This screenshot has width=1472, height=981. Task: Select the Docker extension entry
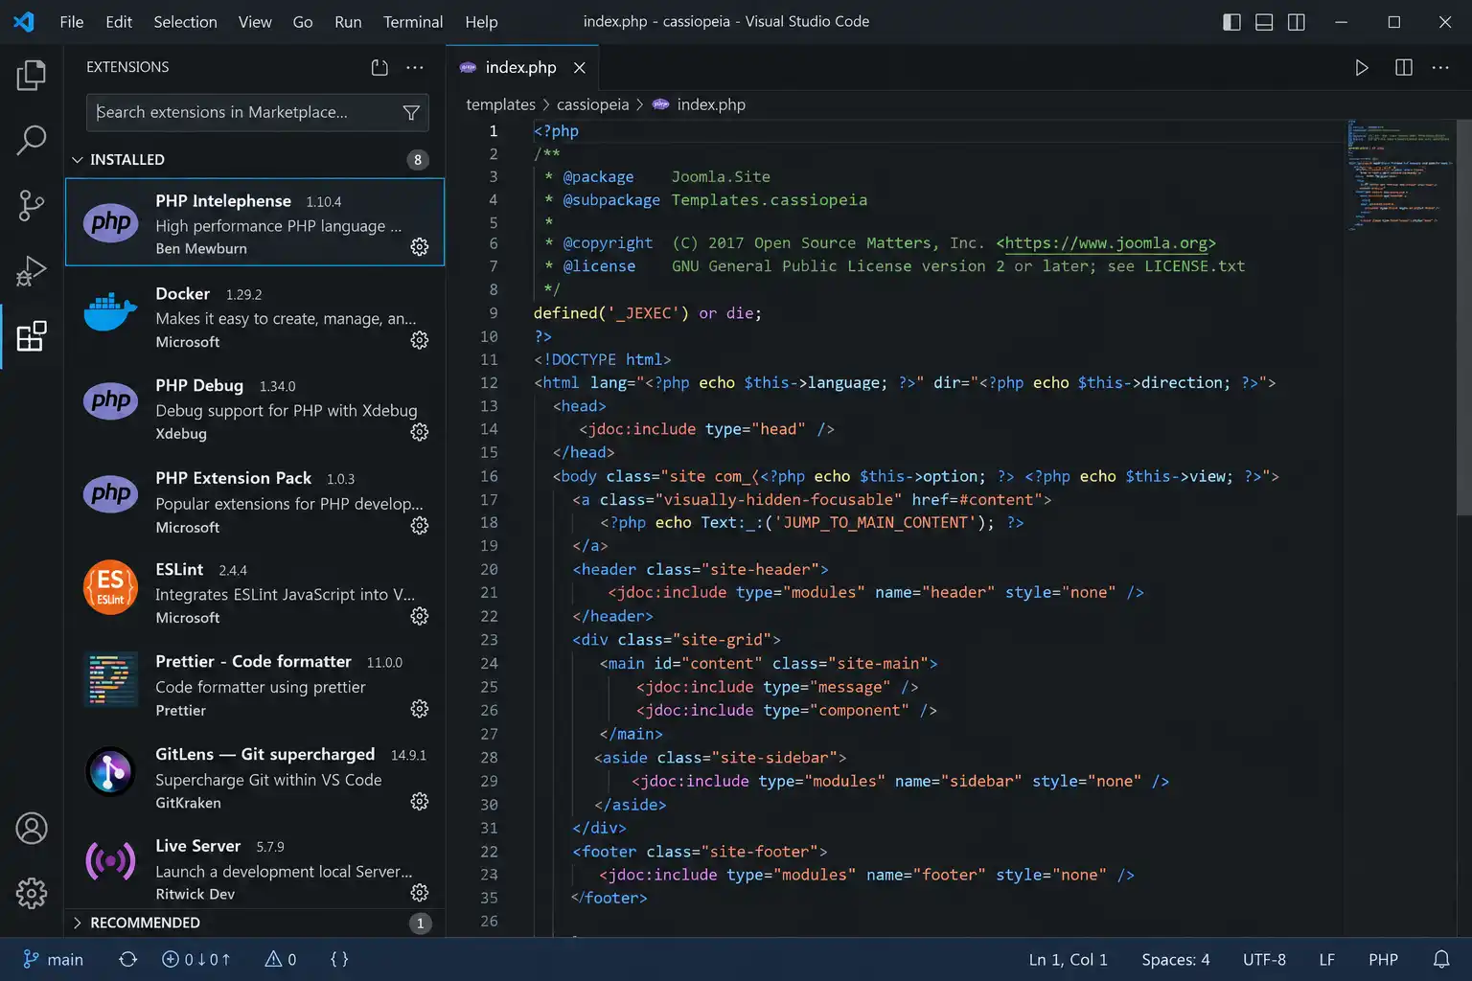(255, 317)
